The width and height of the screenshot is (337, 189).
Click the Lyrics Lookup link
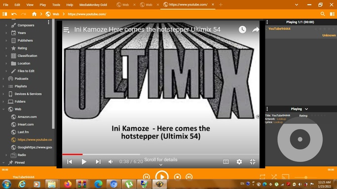coord(278,122)
